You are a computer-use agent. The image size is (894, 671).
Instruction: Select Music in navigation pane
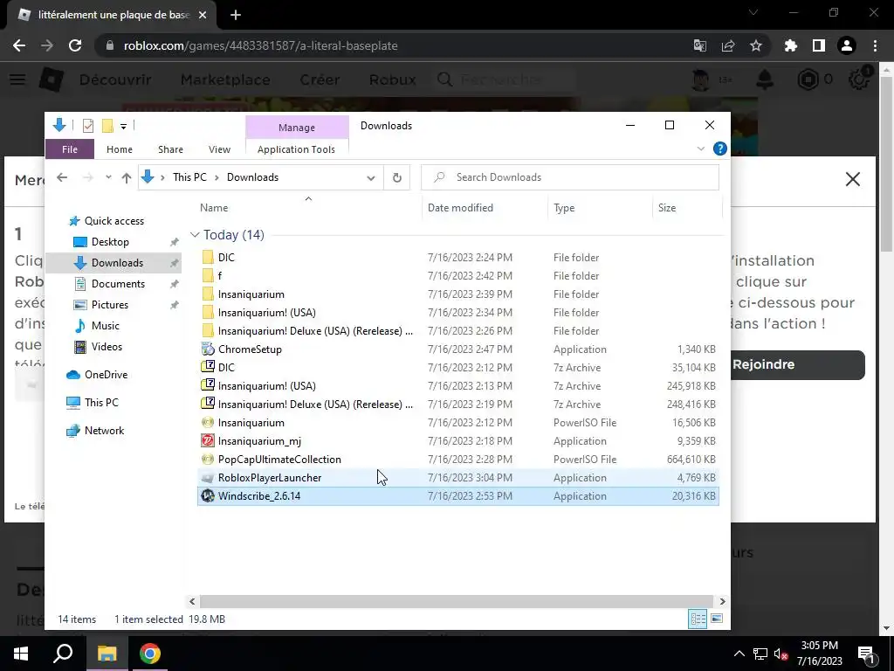pos(106,326)
